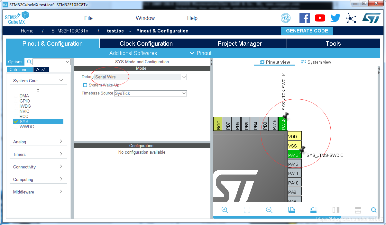This screenshot has height=225, width=386.
Task: Click the STM32CubeMX logo
Action: coord(17,18)
